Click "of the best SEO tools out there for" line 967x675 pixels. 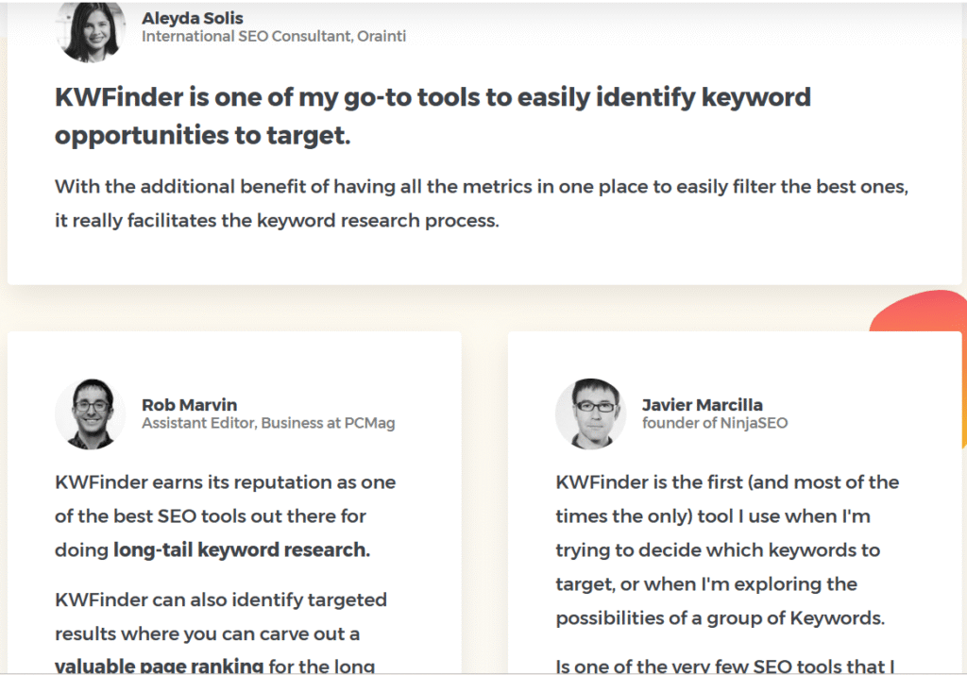[211, 516]
